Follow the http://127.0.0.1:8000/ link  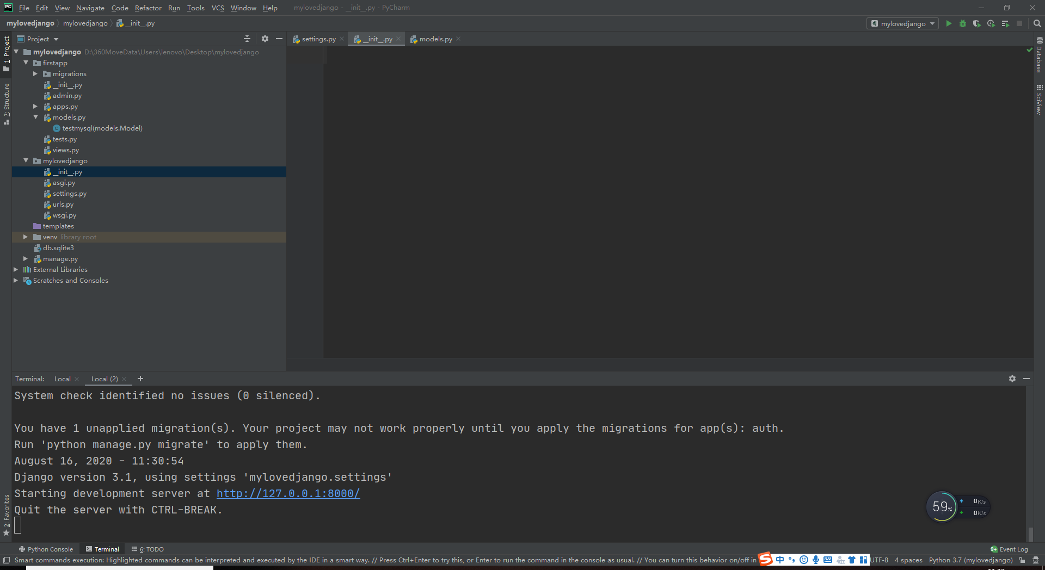[x=288, y=493]
